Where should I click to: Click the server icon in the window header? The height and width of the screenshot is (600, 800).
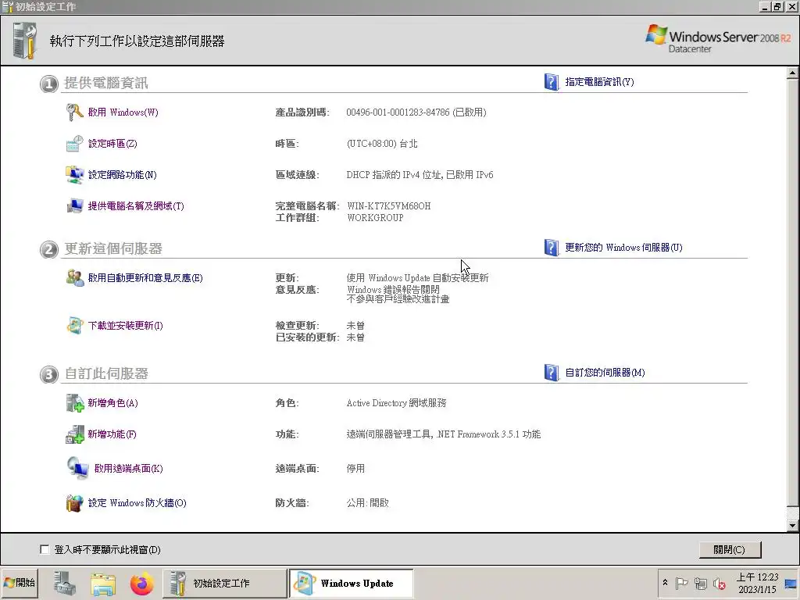coord(25,41)
